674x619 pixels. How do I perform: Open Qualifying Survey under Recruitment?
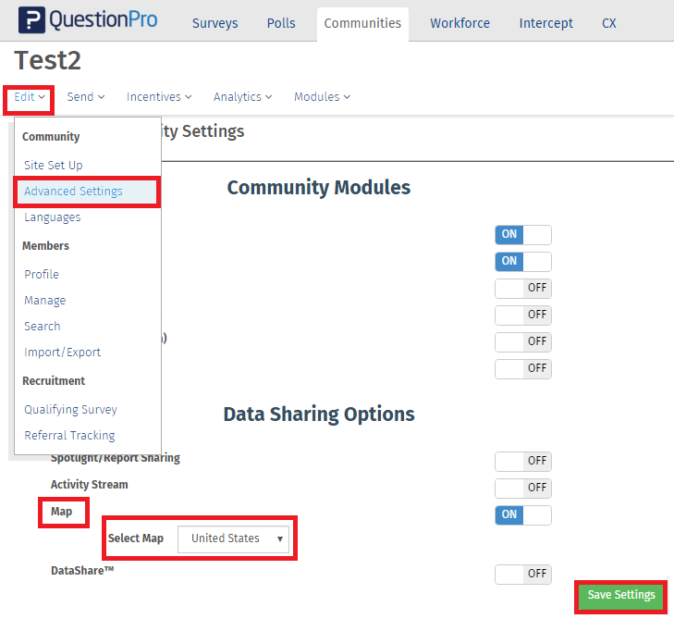(70, 410)
